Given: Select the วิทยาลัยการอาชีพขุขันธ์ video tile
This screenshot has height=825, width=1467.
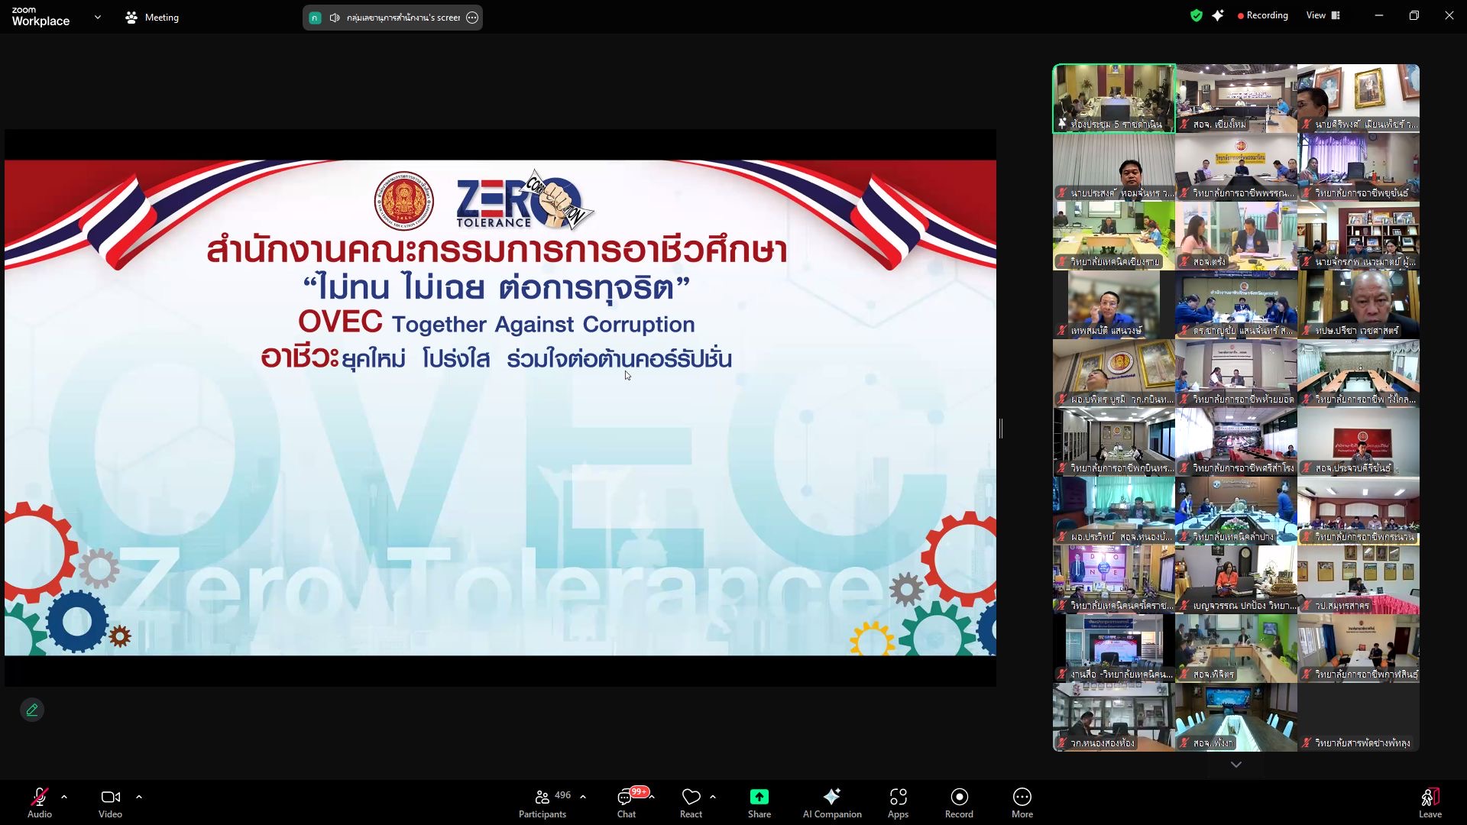Looking at the screenshot, I should point(1359,167).
